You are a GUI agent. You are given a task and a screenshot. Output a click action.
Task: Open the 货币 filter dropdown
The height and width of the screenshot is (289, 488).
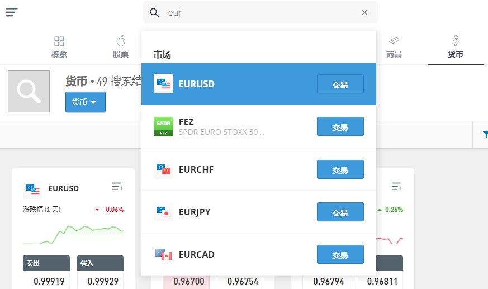pos(86,102)
